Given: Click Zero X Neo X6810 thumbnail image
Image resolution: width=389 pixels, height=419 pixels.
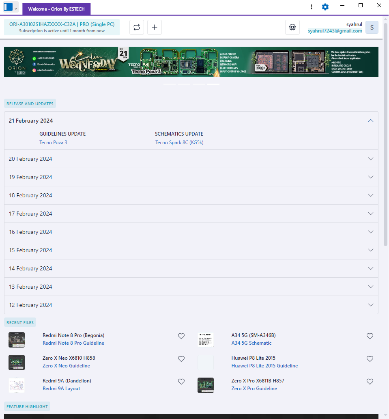Looking at the screenshot, I should [17, 363].
